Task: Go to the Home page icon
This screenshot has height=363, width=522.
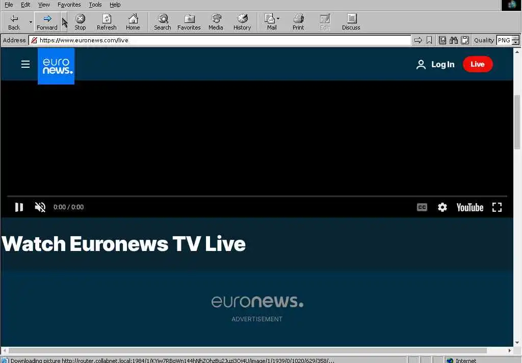Action: 133,22
